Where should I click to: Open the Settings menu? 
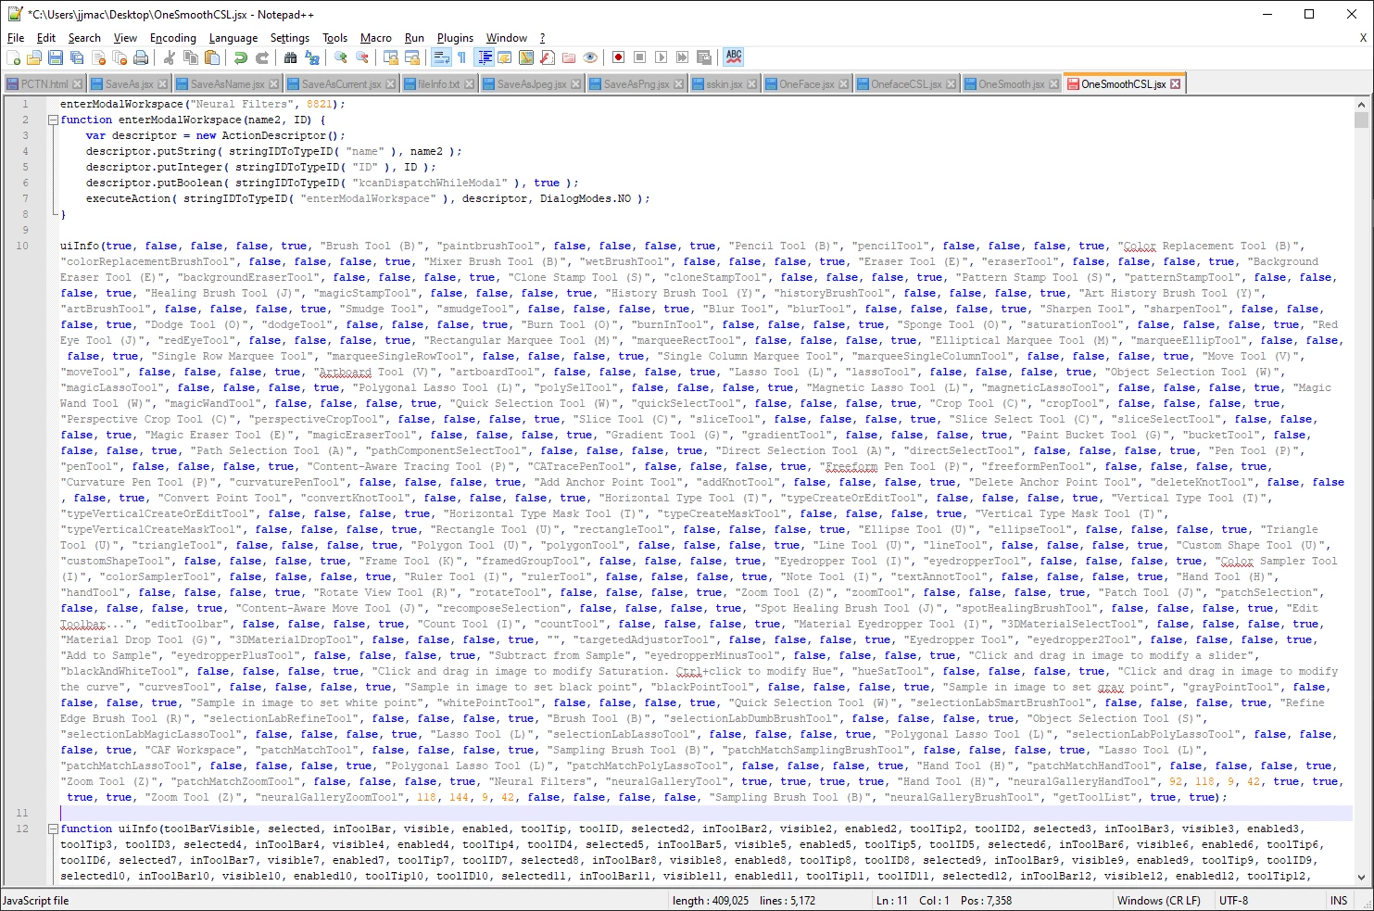(290, 38)
